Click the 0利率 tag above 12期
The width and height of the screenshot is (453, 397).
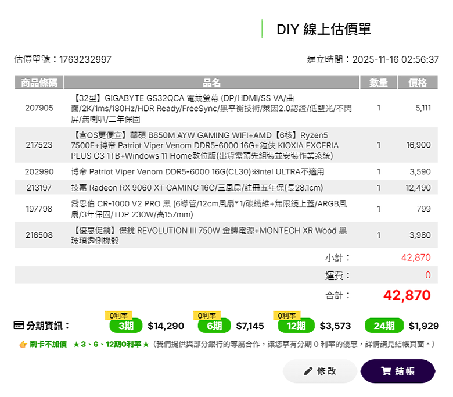point(287,316)
